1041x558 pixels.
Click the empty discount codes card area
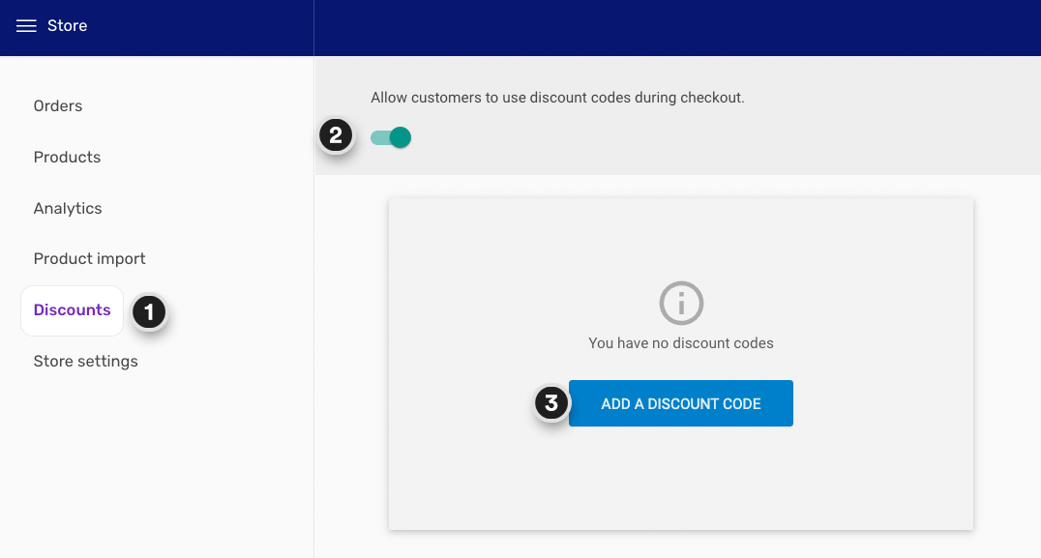click(680, 474)
